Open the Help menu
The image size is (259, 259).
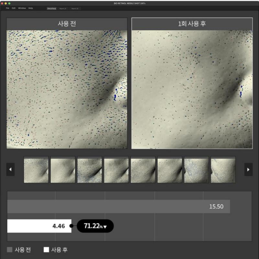[x=31, y=8]
